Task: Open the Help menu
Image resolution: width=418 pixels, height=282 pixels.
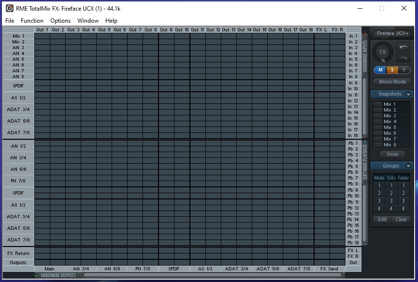Action: point(111,20)
